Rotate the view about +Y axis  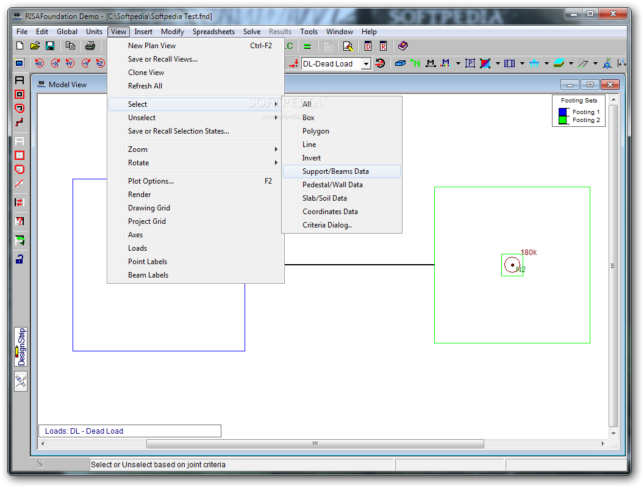coord(70,63)
